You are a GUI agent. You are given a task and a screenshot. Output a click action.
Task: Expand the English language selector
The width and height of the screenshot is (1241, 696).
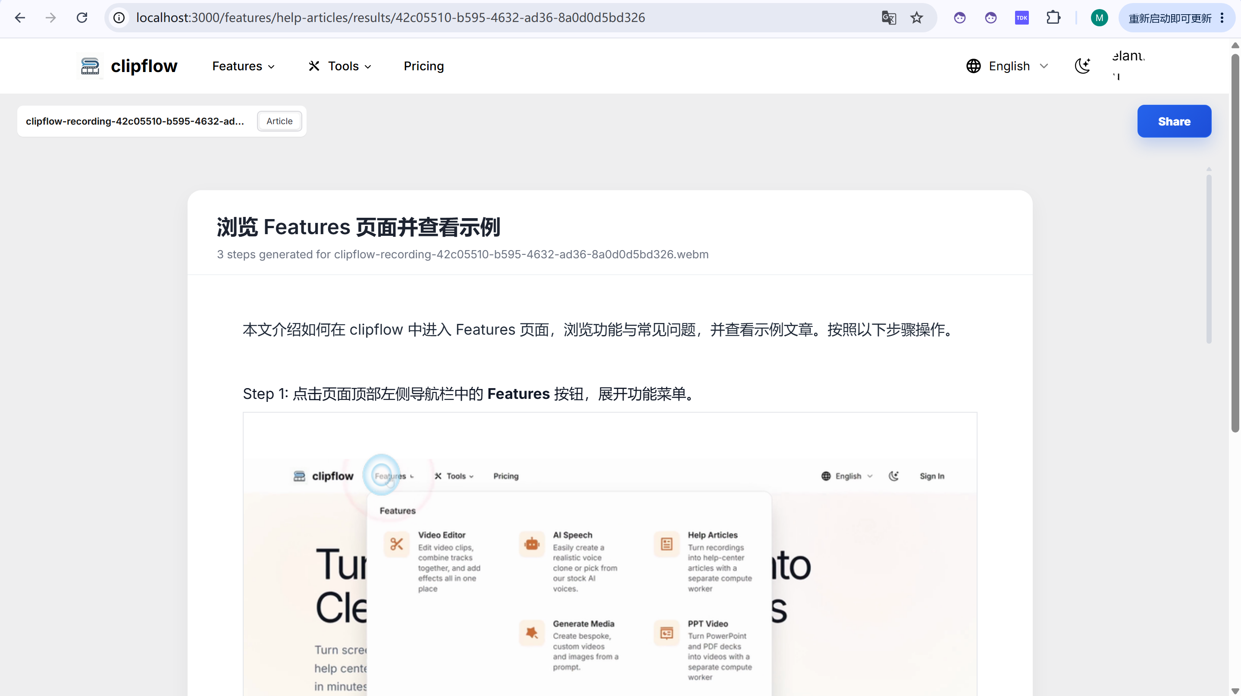[x=1007, y=66]
